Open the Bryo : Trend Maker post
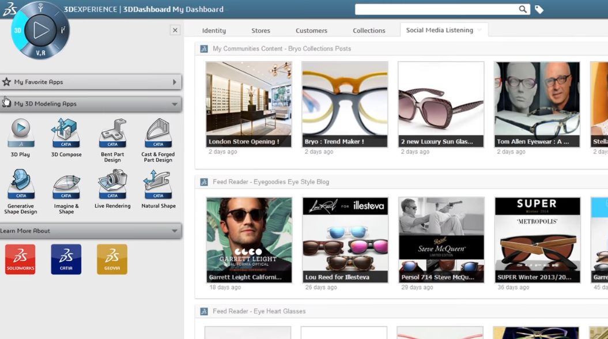 pyautogui.click(x=345, y=104)
